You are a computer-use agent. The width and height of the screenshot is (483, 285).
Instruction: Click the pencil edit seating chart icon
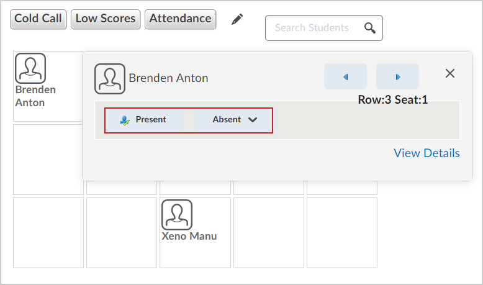pos(237,19)
